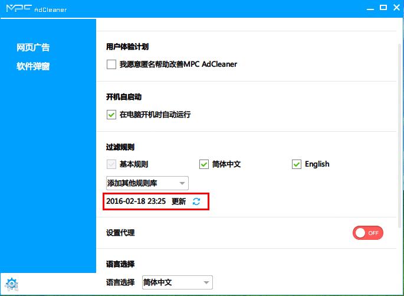Screen dimensions: 404x296
Task: Check the anonymous help improvement checkbox
Action: (x=111, y=64)
